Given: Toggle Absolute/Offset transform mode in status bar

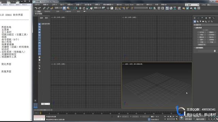Looking at the screenshot, I should click(x=118, y=117).
